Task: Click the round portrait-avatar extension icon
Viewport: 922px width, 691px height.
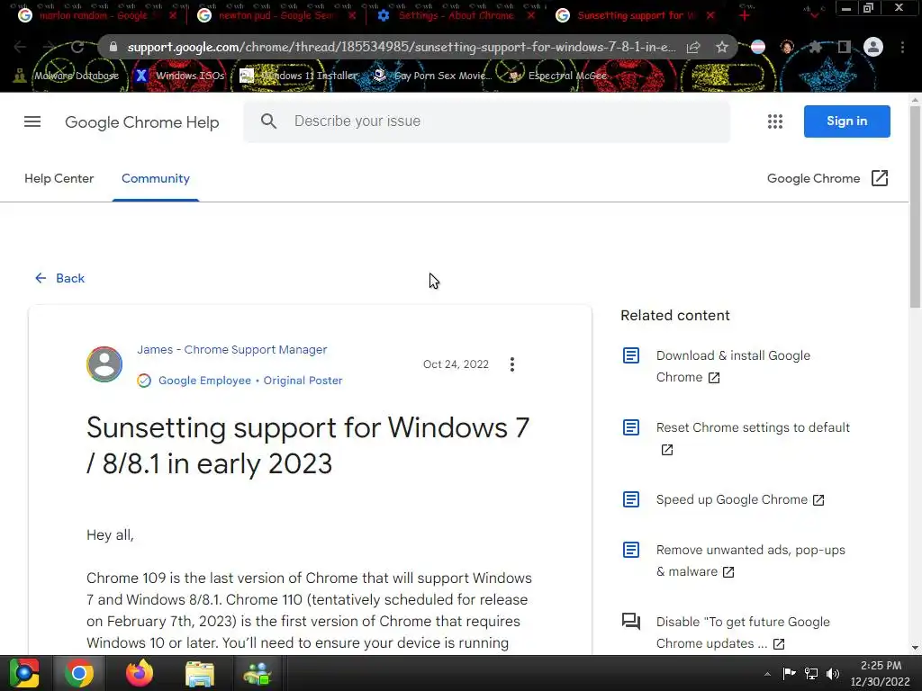Action: click(787, 47)
